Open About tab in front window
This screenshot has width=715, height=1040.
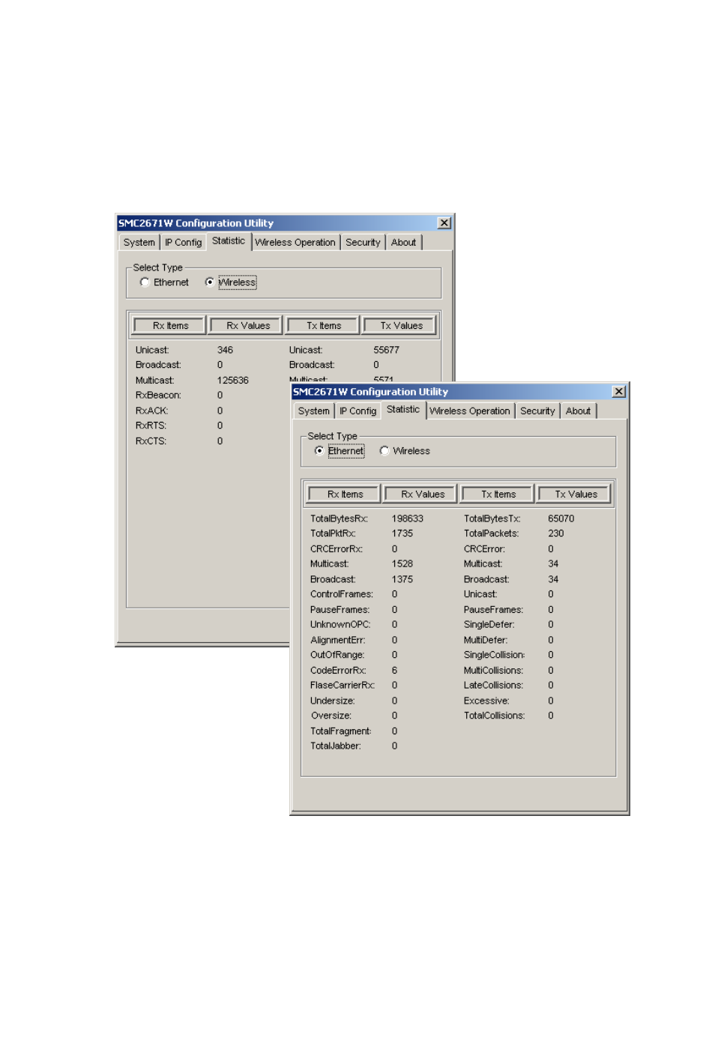tap(578, 411)
